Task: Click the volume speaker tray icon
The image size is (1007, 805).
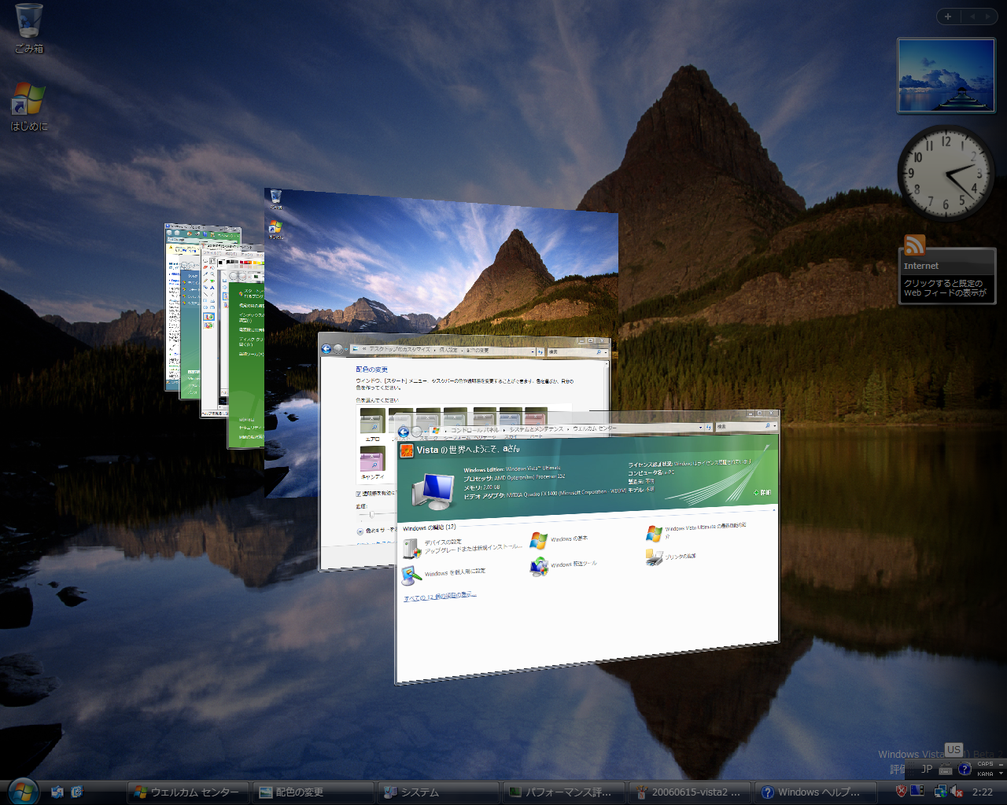Action: [957, 792]
